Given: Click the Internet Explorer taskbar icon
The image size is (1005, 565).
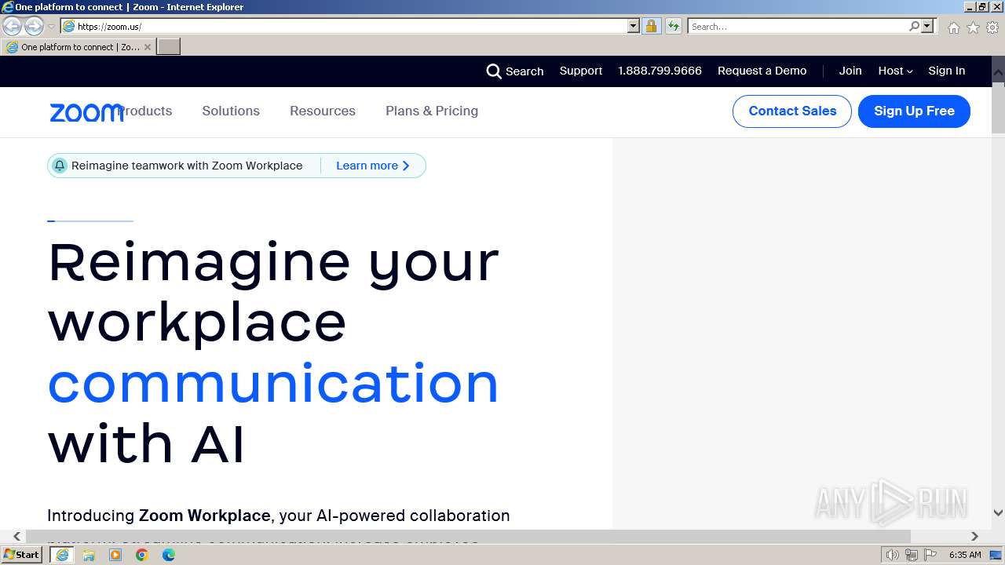Looking at the screenshot, I should (62, 555).
